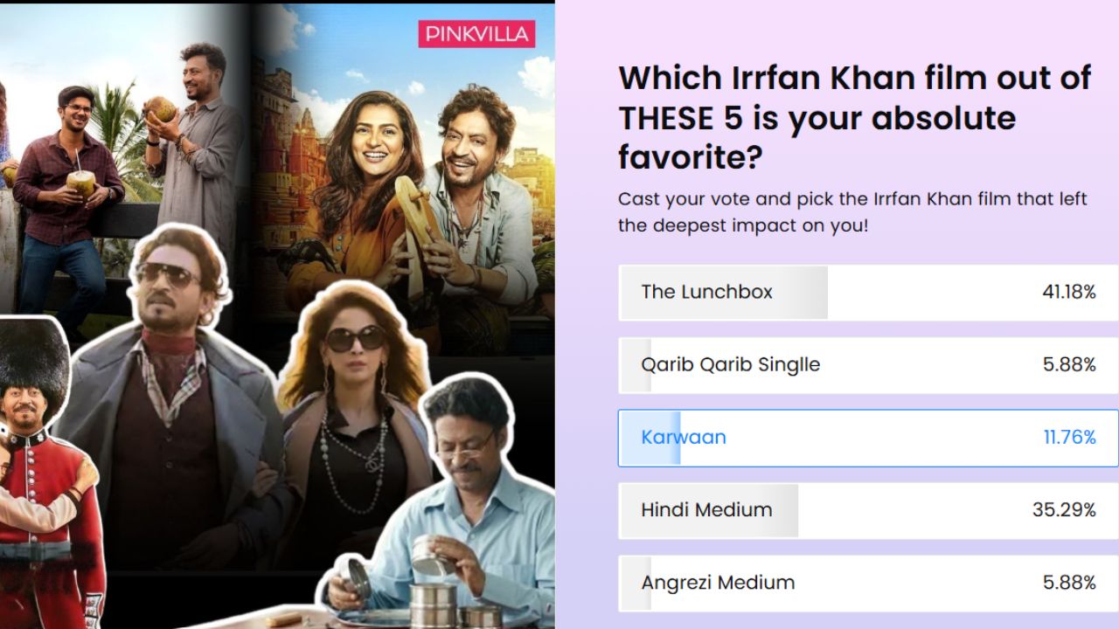Click the poll question heading
Screen dimensions: 1119x629
(x=854, y=118)
